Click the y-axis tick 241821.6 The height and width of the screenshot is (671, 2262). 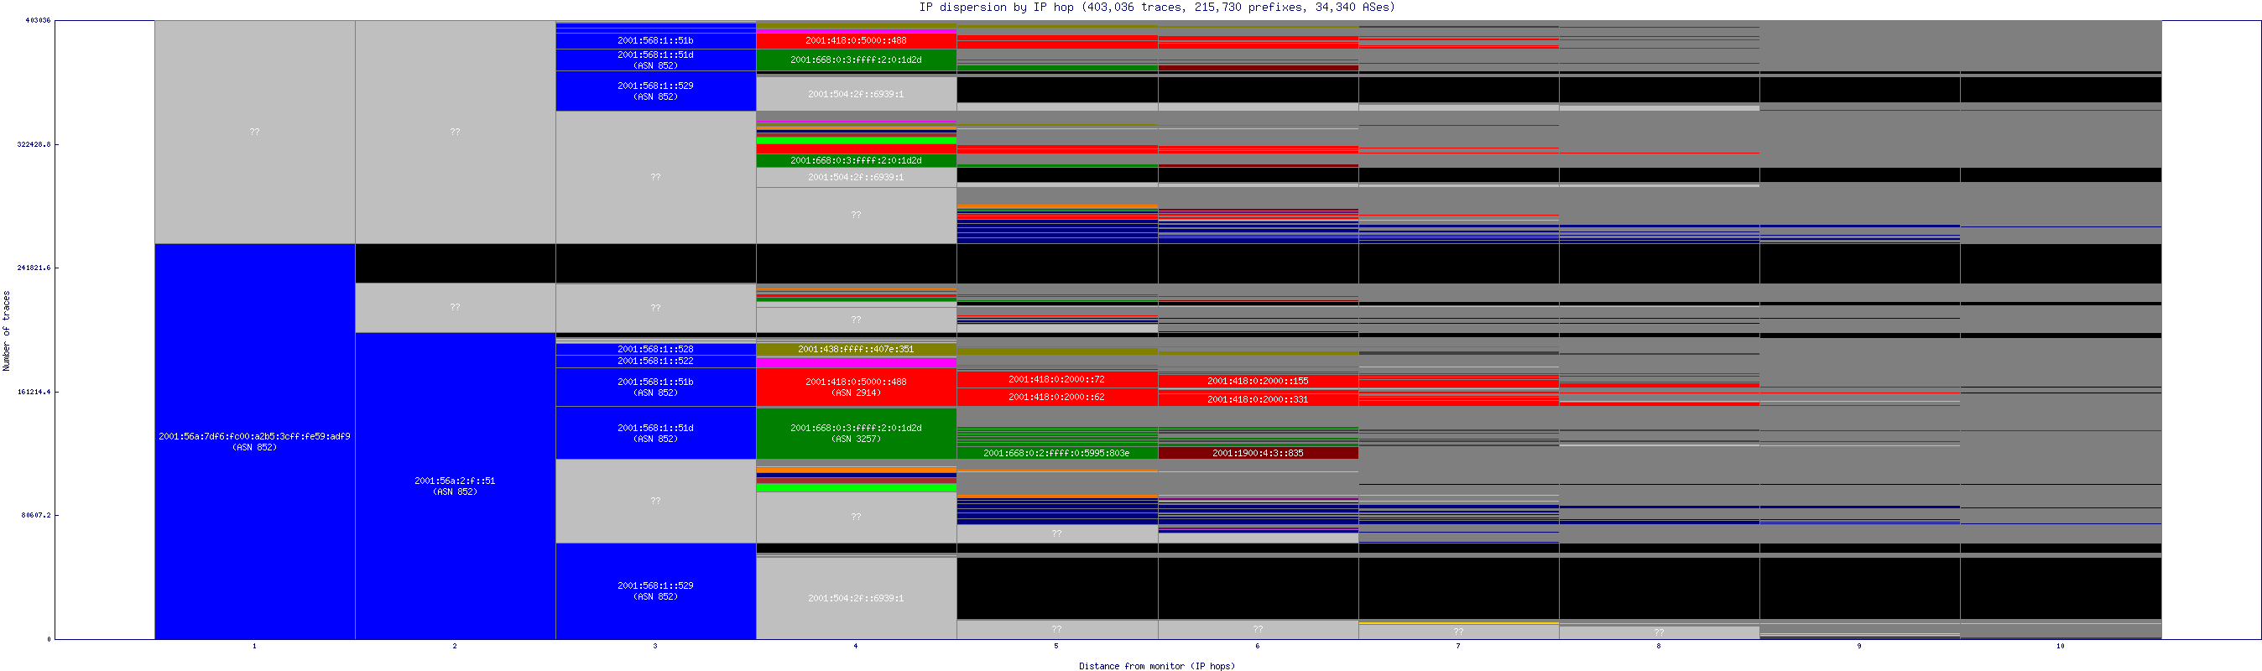click(34, 268)
